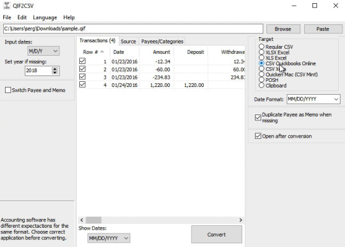This screenshot has width=345, height=247.
Task: Click the scrollbar left arrow
Action: (x=82, y=220)
